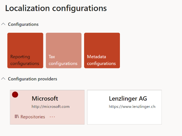
Task: Open Repositories for Microsoft provider
Action: pos(30,117)
